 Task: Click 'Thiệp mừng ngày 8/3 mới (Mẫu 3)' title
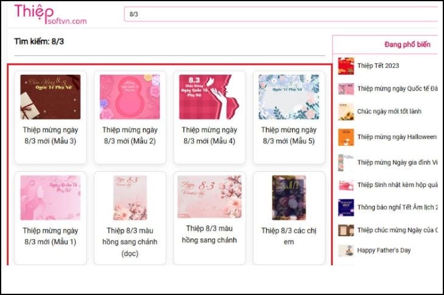pyautogui.click(x=50, y=135)
